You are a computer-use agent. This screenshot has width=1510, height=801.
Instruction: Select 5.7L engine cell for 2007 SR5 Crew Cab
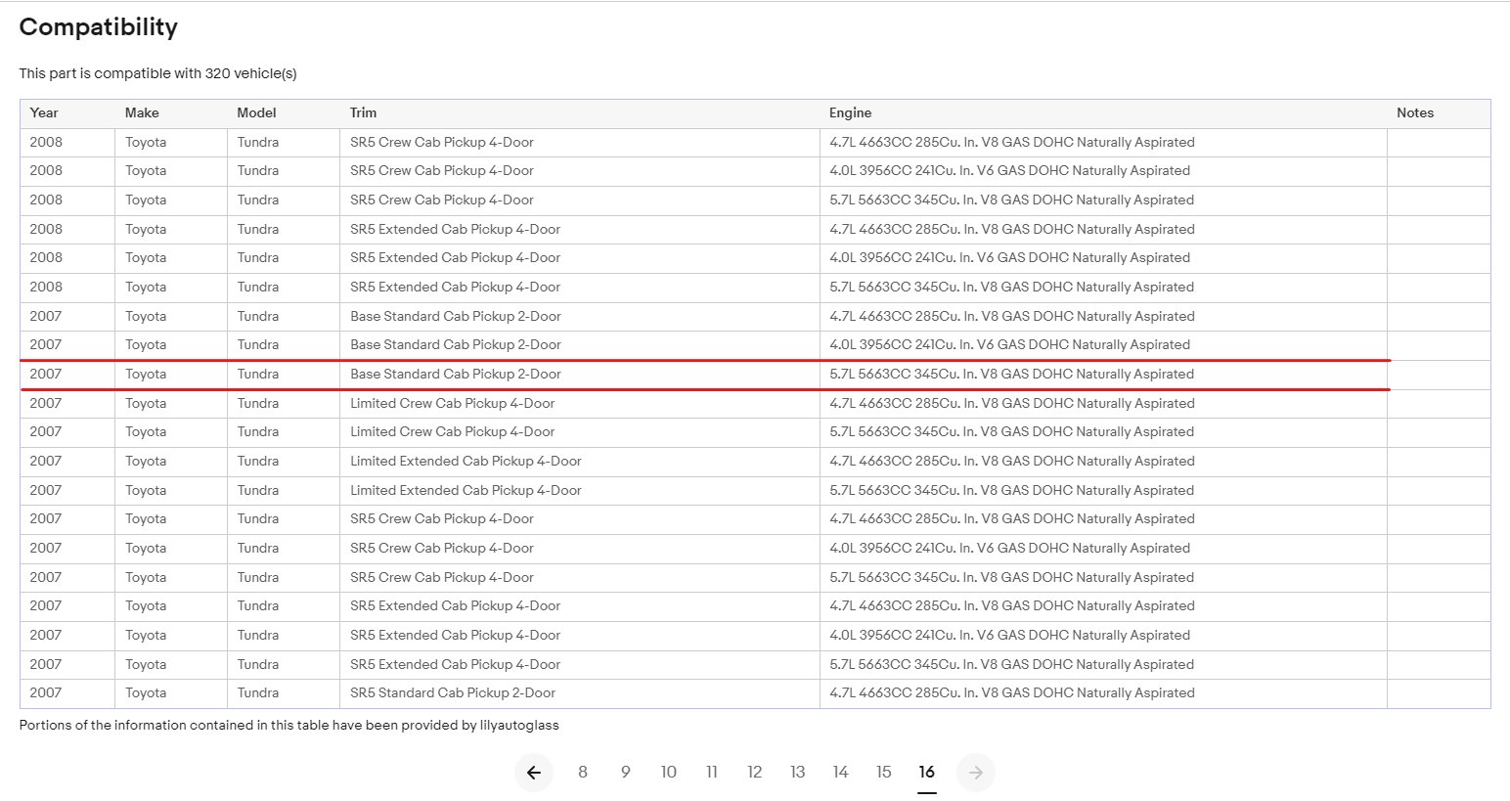click(x=1103, y=578)
